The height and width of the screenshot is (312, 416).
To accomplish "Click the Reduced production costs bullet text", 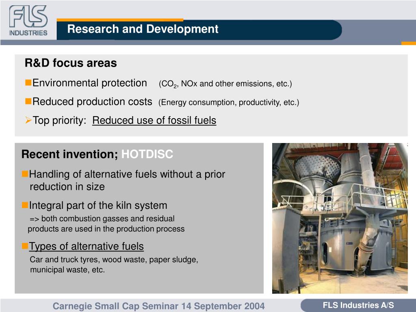I will tap(92, 102).
